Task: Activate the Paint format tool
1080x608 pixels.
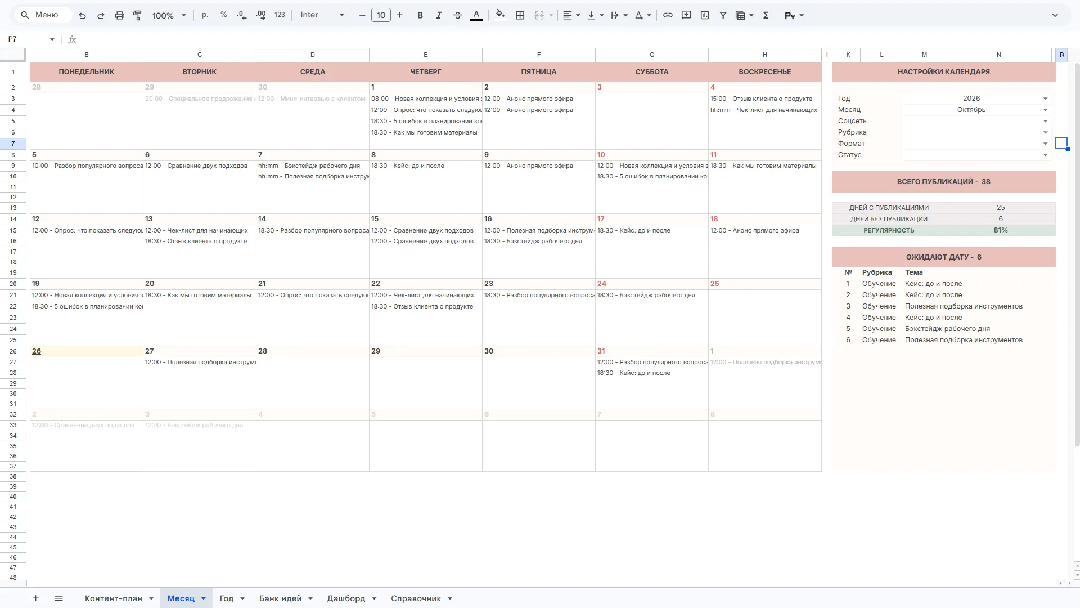Action: [x=137, y=16]
